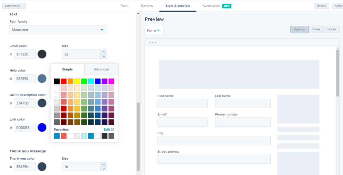Click the First name preview field
This screenshot has width=343, height=175.
(183, 104)
